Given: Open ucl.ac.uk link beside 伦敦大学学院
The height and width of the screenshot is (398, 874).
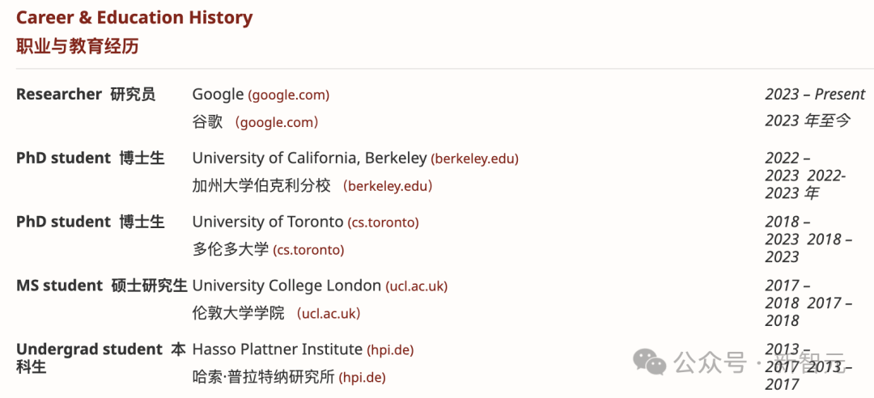Looking at the screenshot, I should pos(329,313).
